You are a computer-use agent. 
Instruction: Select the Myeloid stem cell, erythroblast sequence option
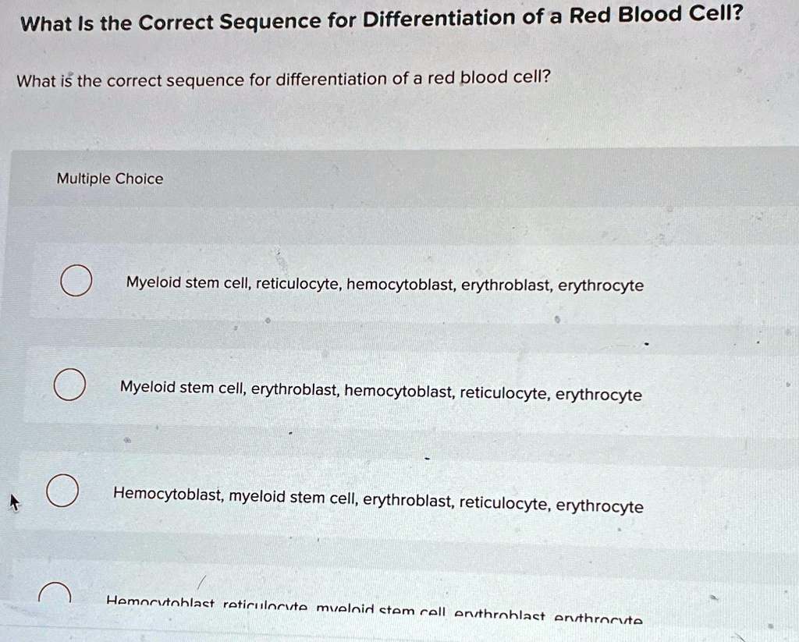point(380,395)
